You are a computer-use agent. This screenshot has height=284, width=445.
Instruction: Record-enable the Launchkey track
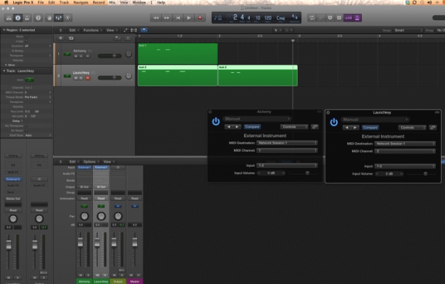point(87,78)
